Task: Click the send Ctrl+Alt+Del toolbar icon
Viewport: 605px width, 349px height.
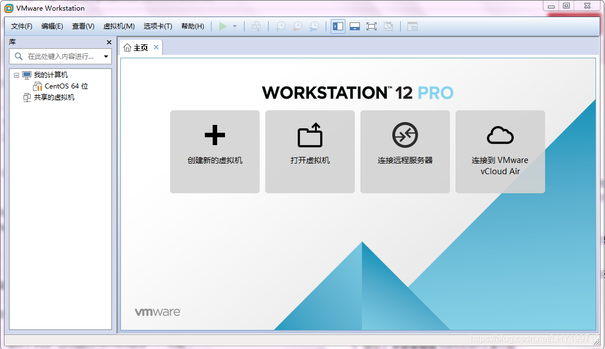Action: (256, 26)
